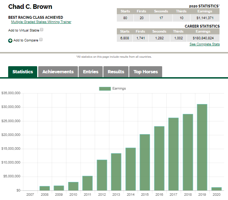Screen dimensions: 228x200
Task: Switch to the Entries tab
Action: tap(91, 72)
